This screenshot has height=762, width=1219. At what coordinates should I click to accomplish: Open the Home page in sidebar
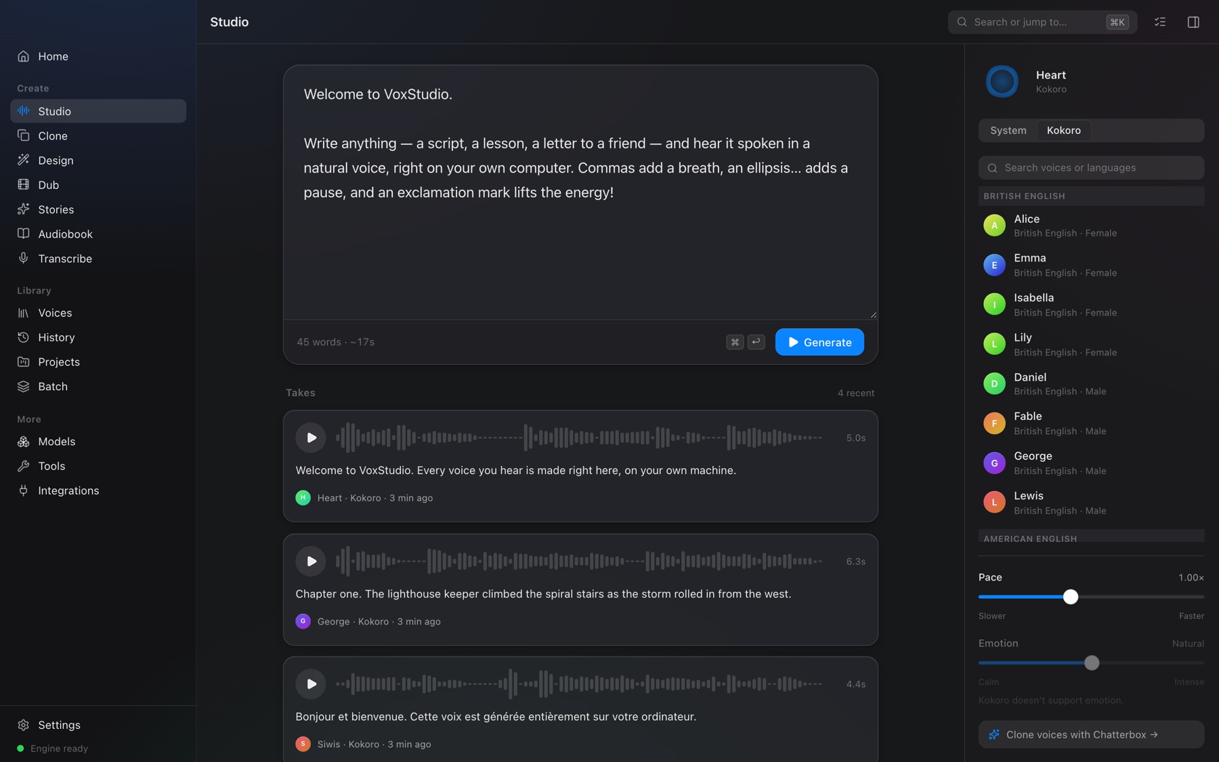[98, 56]
